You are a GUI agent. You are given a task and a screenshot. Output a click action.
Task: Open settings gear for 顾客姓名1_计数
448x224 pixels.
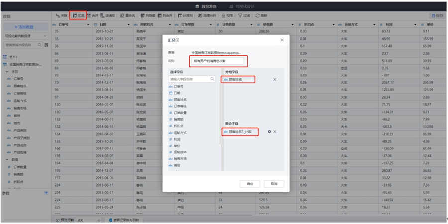(x=269, y=131)
